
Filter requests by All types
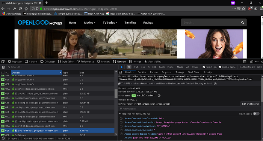click(x=128, y=67)
